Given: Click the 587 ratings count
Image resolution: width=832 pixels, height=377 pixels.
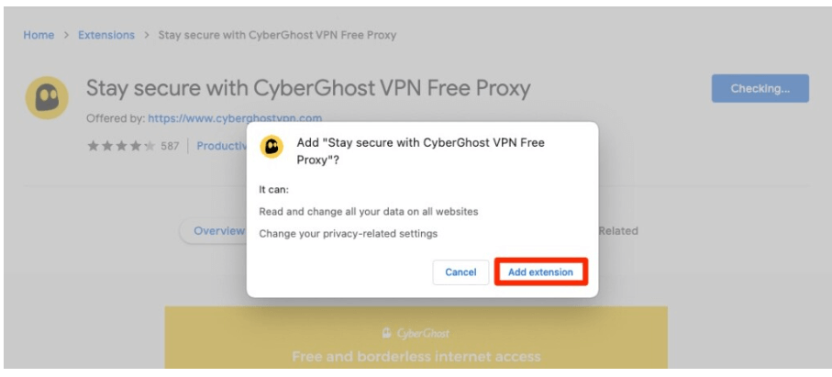Looking at the screenshot, I should pos(170,146).
